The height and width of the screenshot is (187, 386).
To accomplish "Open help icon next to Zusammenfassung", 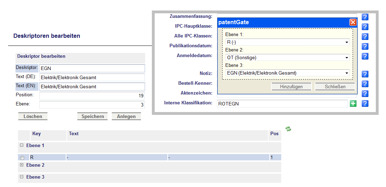I will pyautogui.click(x=365, y=17).
